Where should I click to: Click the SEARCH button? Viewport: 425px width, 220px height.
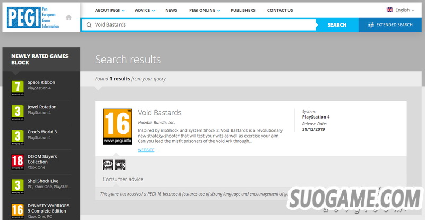(337, 25)
